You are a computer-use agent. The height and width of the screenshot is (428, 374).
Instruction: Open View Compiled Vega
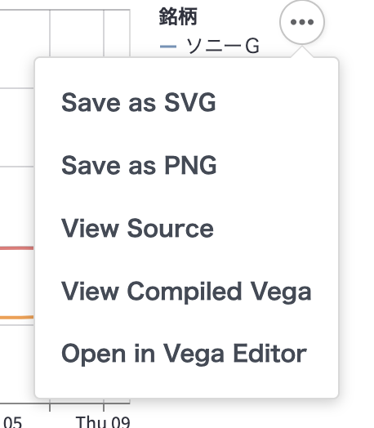pos(186,292)
